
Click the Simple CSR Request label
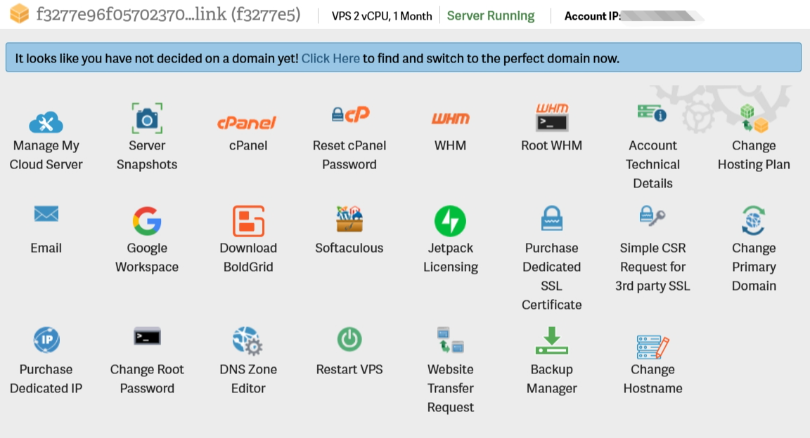click(652, 267)
